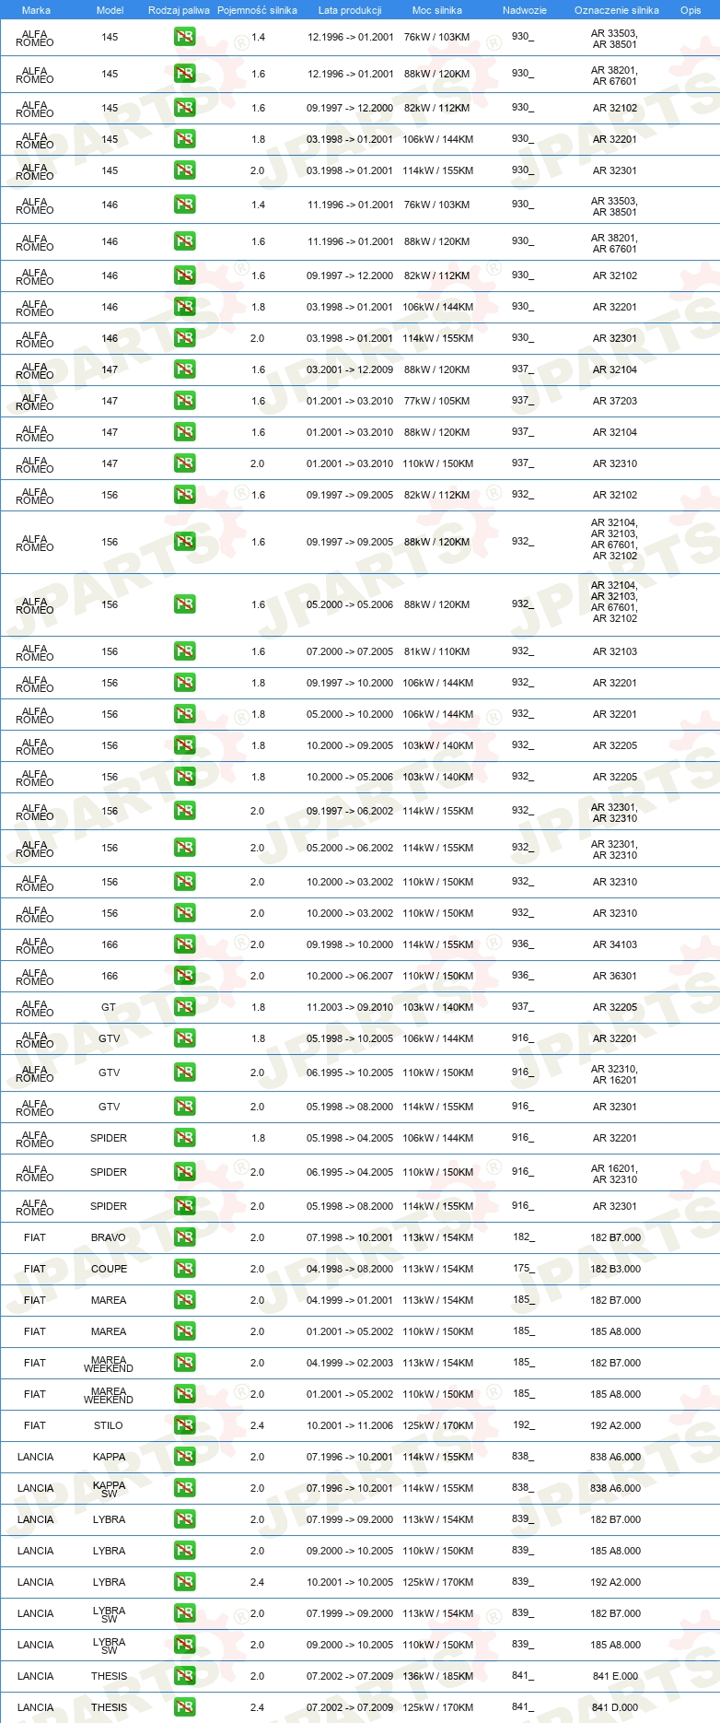Select the power value 77kW / 105KM

tap(436, 401)
